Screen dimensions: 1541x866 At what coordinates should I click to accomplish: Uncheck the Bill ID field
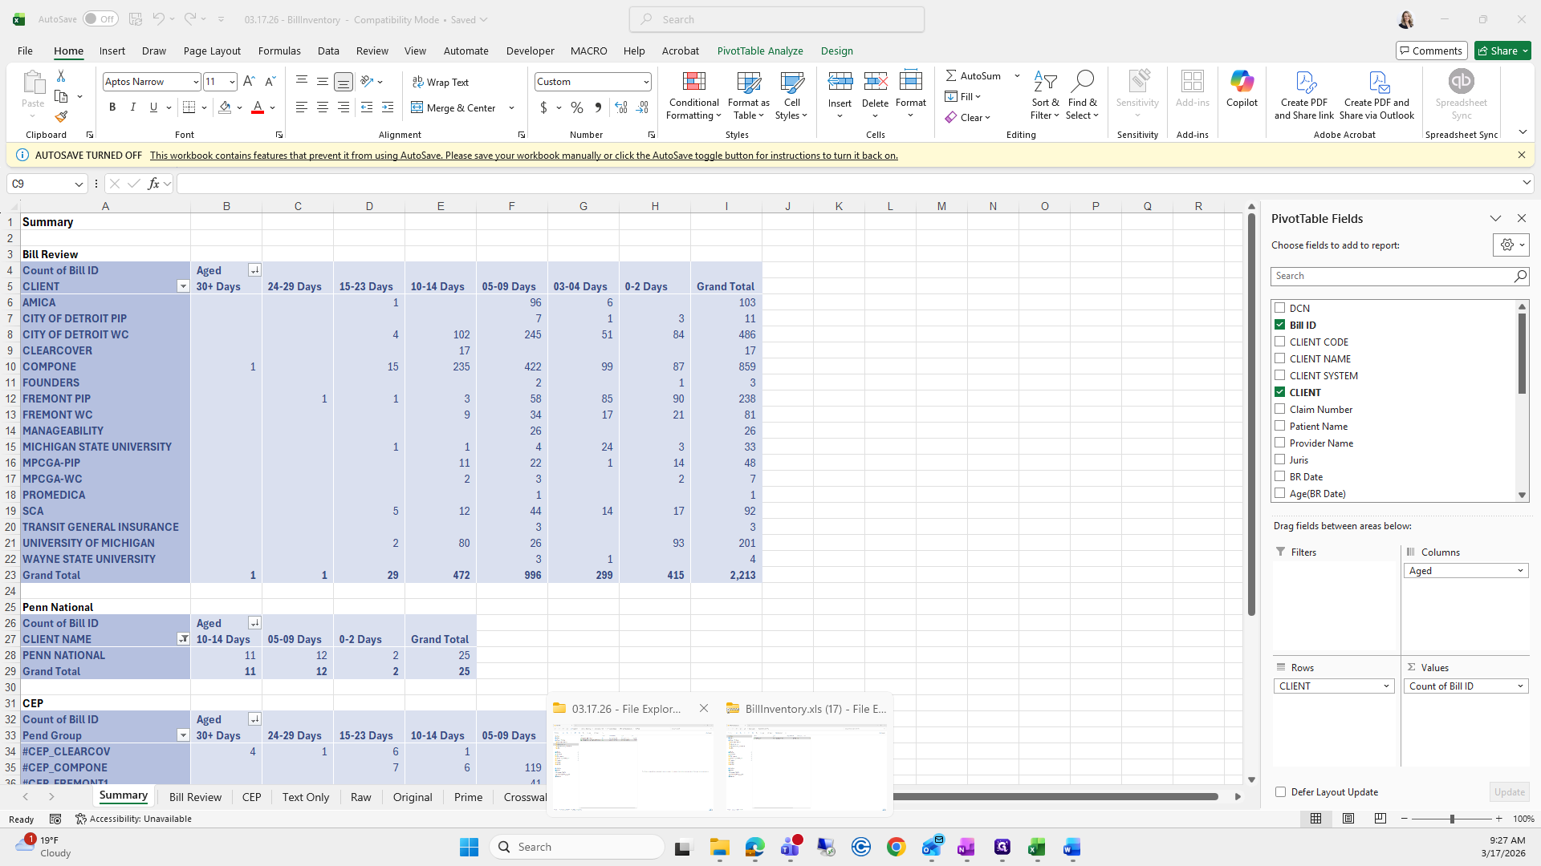click(1280, 325)
